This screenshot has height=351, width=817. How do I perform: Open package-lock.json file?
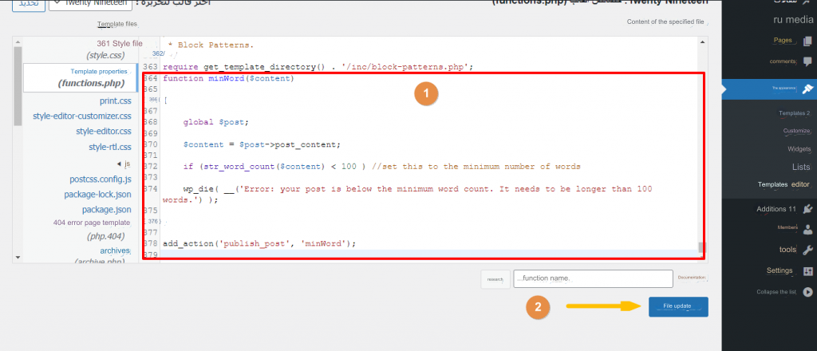[x=97, y=195]
